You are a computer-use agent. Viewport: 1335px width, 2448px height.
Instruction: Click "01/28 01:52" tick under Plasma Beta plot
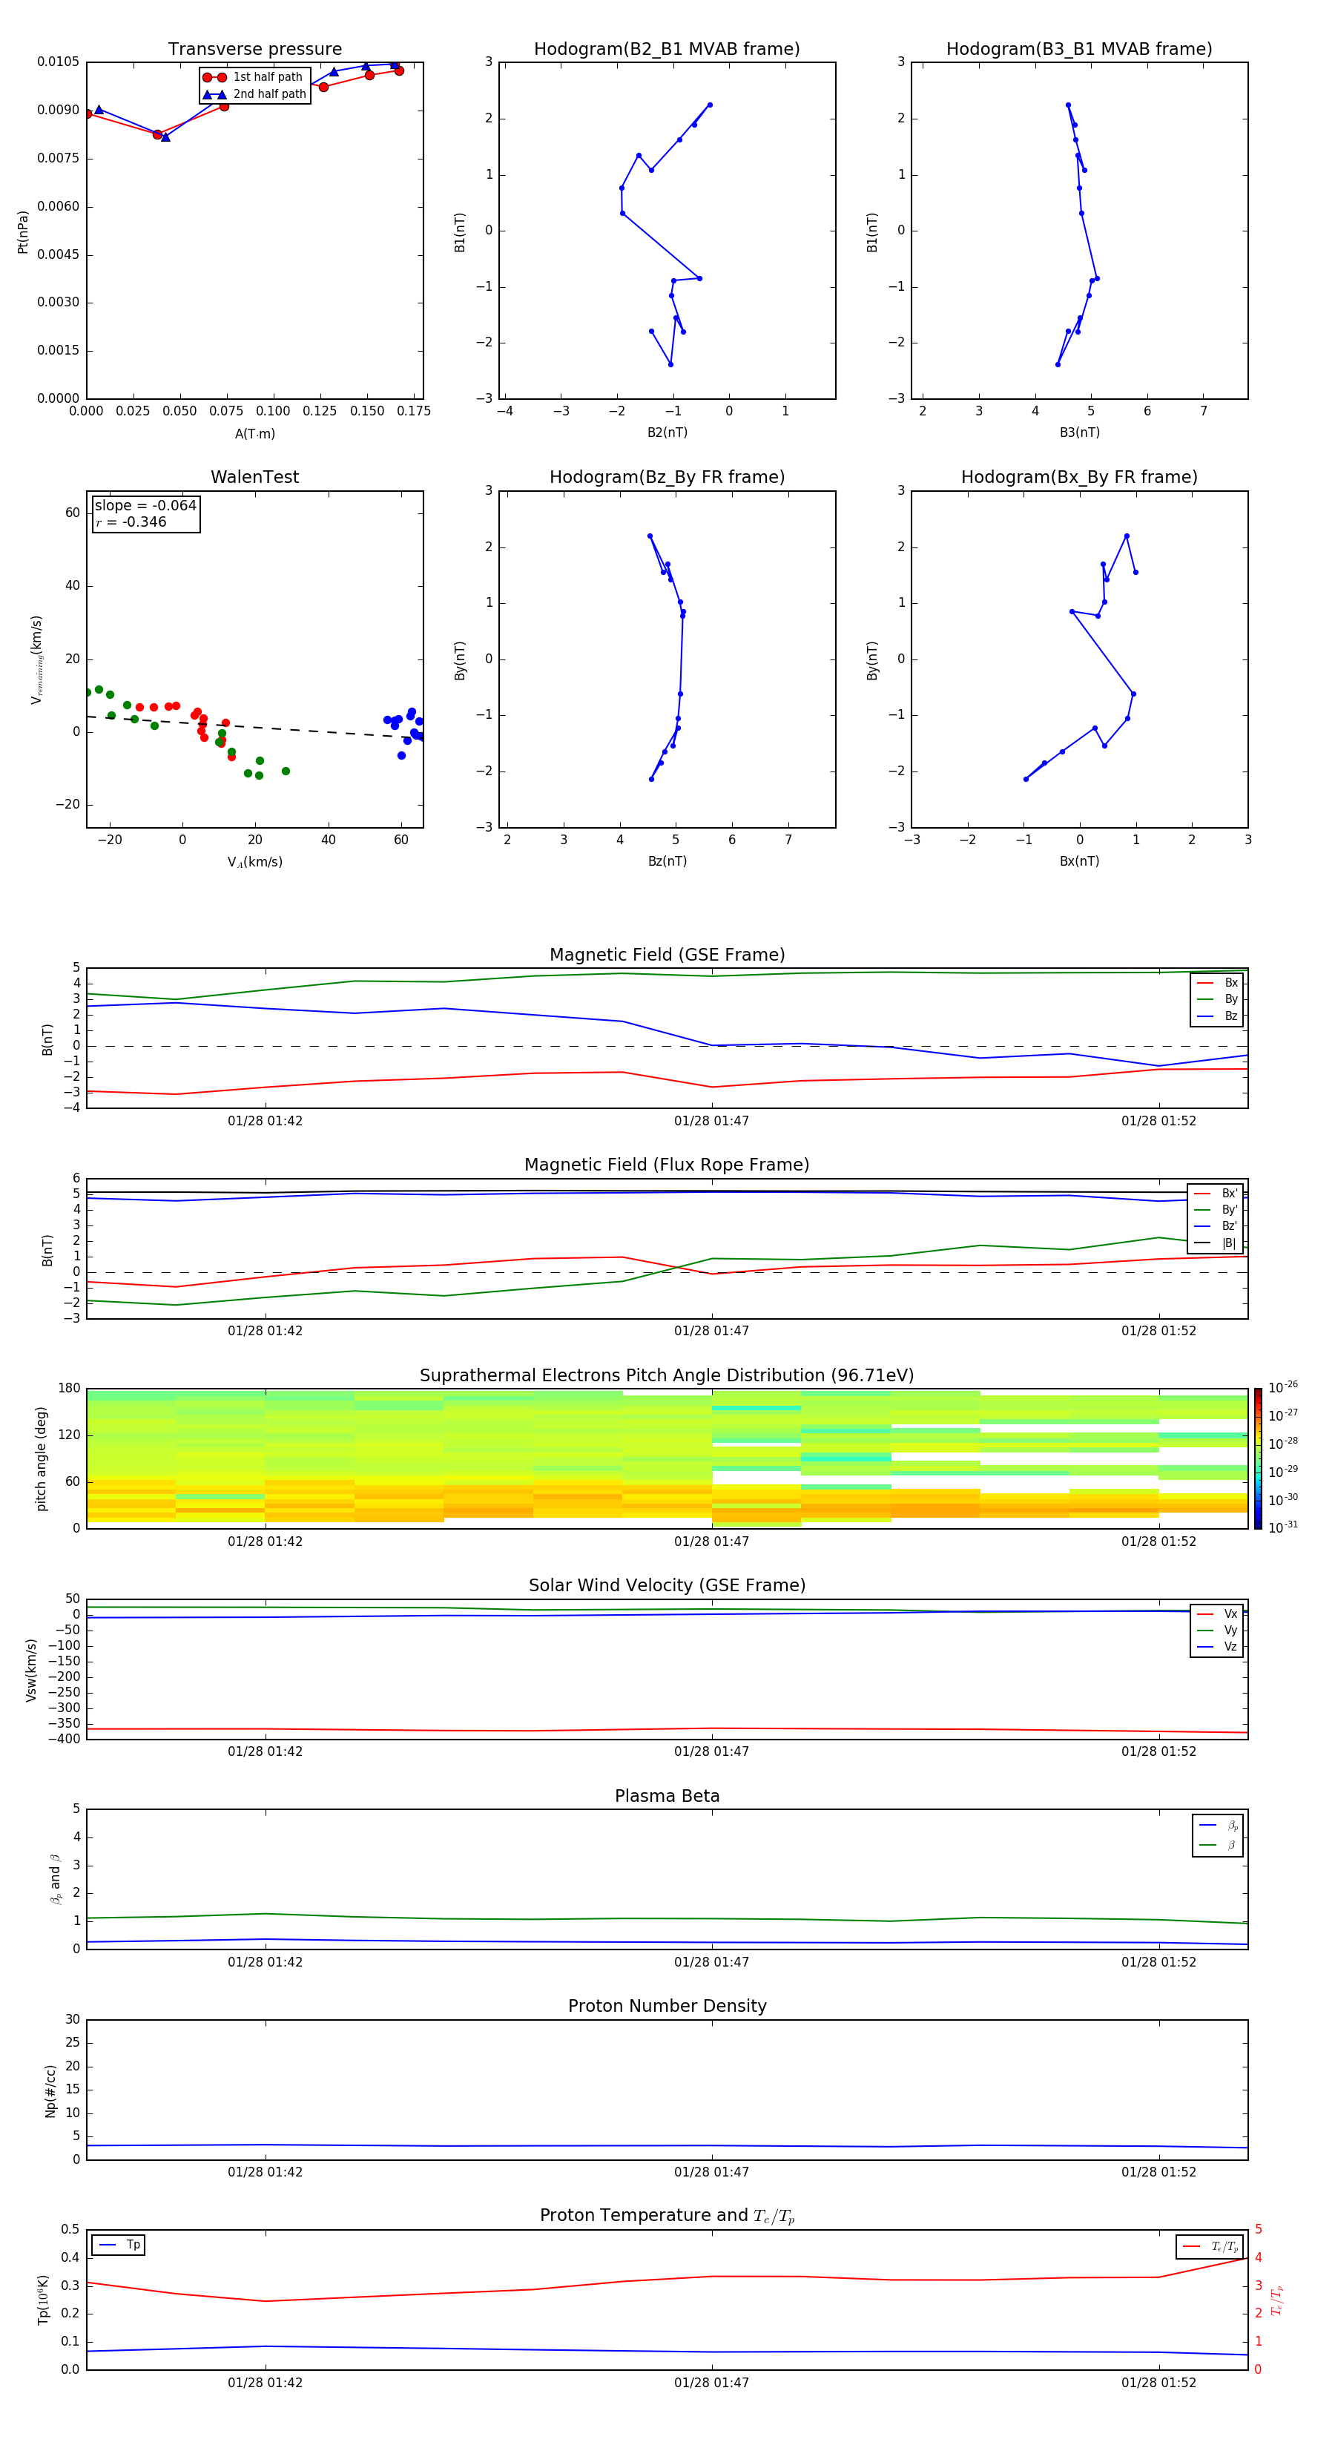(x=1158, y=1962)
